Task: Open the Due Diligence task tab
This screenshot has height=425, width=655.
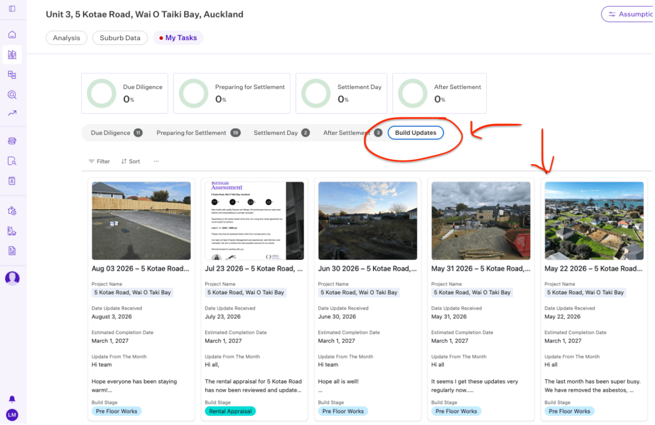Action: 117,133
